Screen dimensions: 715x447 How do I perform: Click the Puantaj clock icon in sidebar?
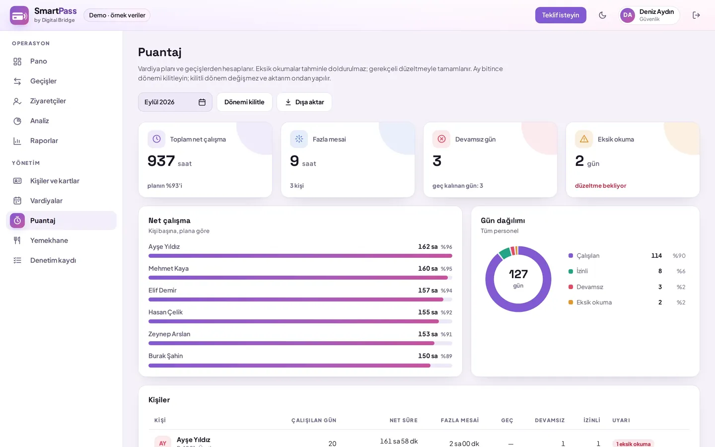point(17,221)
